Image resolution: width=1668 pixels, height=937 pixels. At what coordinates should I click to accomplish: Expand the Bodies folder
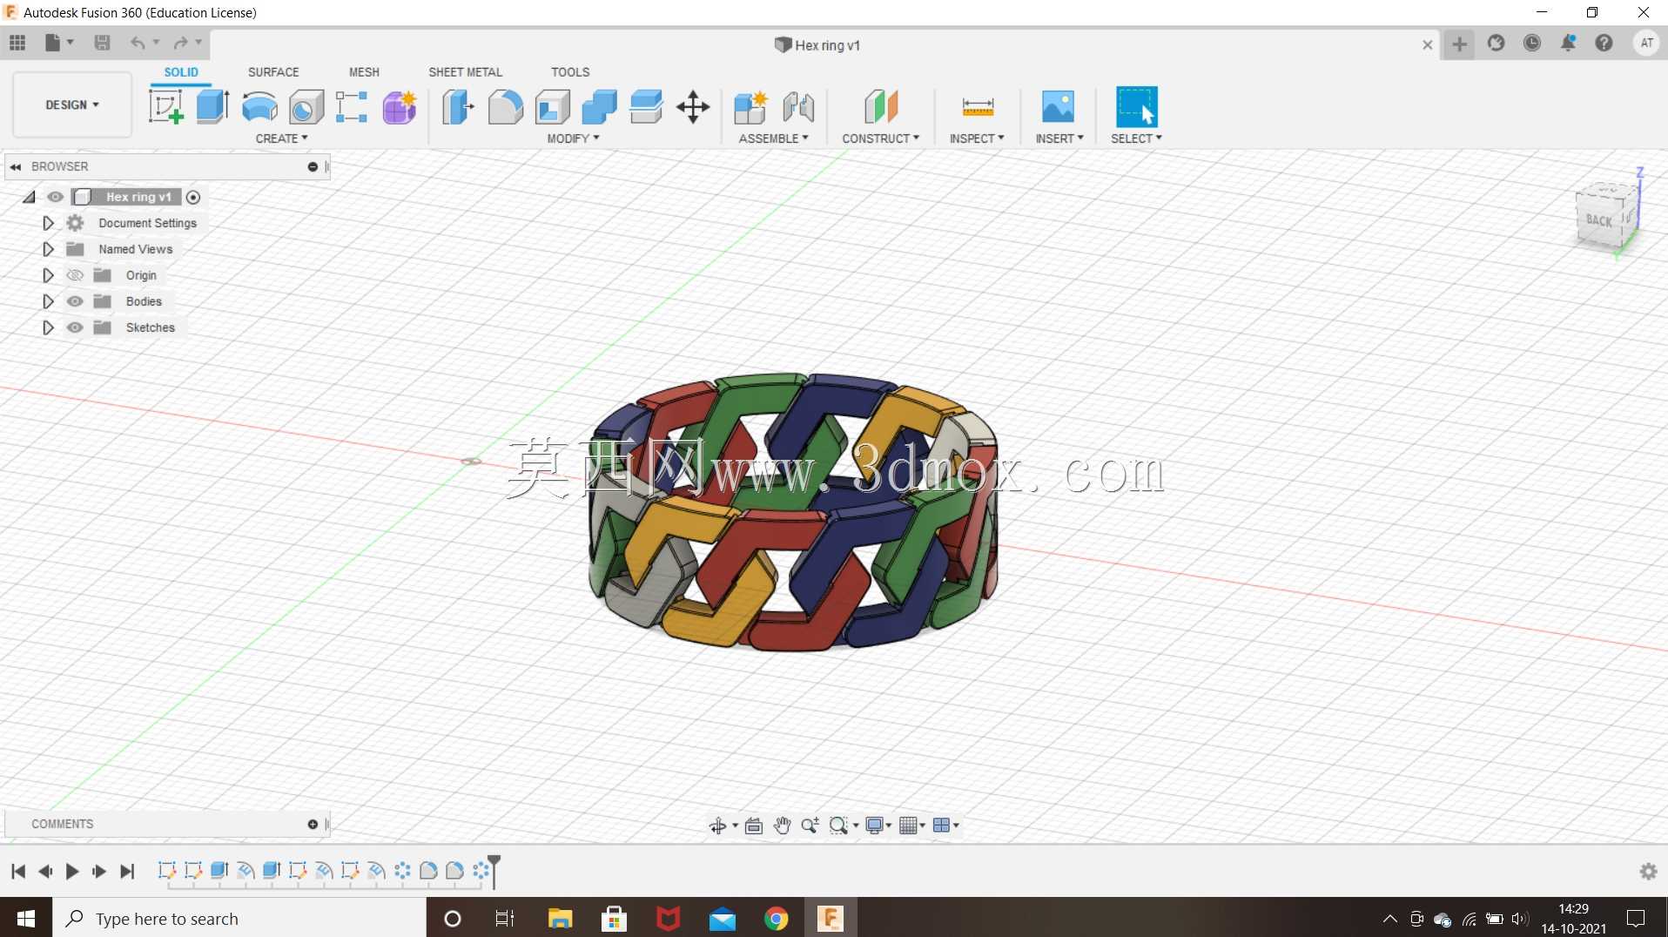point(48,301)
